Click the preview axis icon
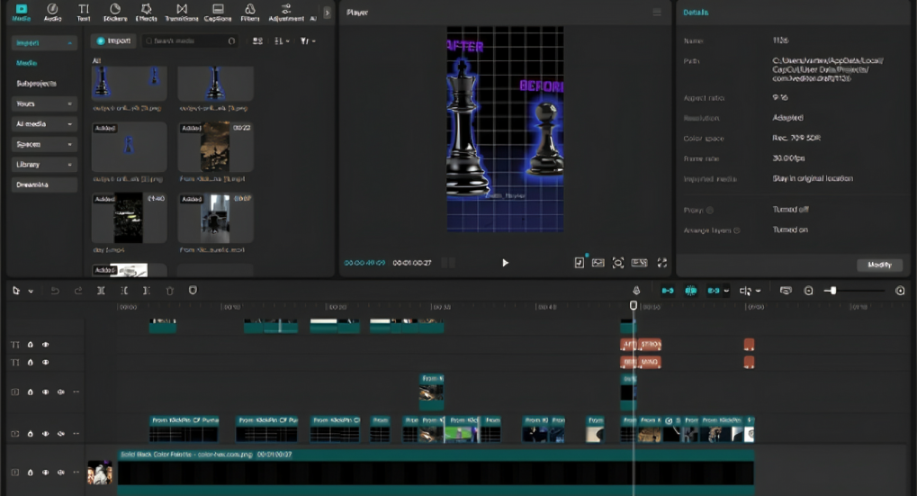 [x=745, y=291]
